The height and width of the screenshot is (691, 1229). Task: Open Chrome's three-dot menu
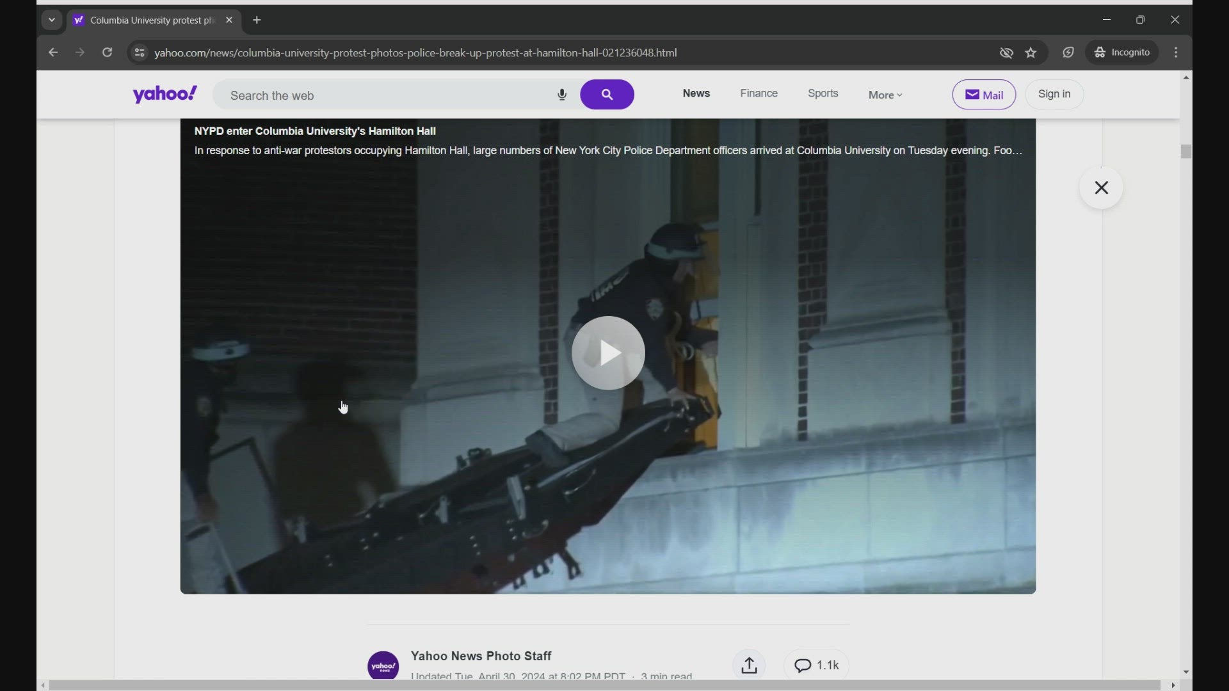[x=1177, y=52]
